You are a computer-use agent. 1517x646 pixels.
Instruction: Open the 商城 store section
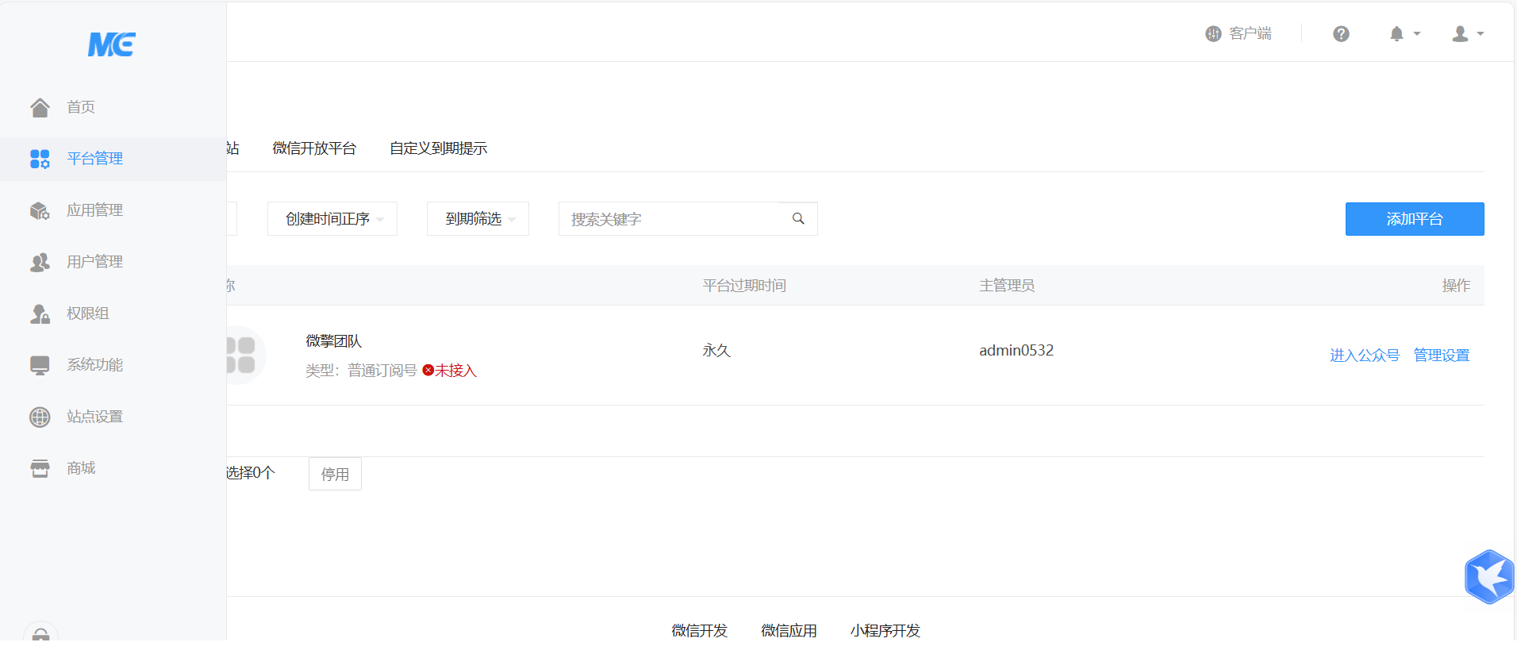[80, 468]
